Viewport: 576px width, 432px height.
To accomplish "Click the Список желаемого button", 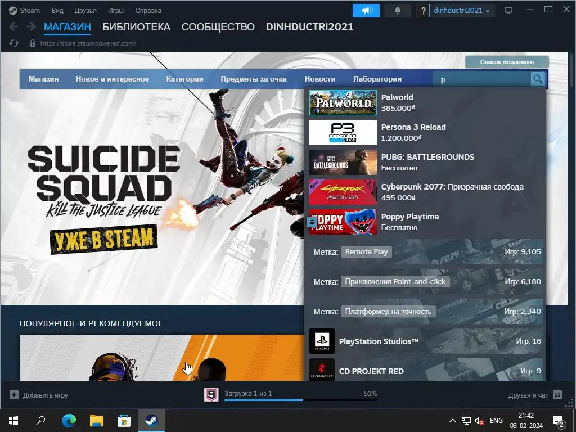I will click(x=507, y=62).
